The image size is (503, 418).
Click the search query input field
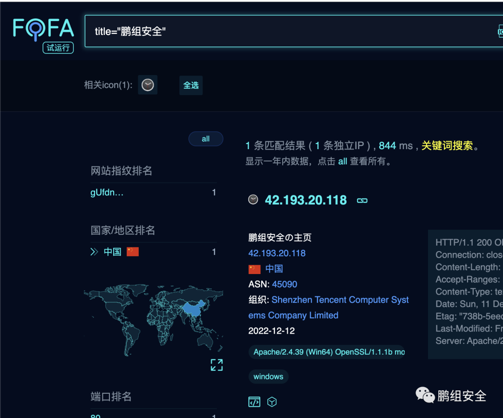(293, 31)
